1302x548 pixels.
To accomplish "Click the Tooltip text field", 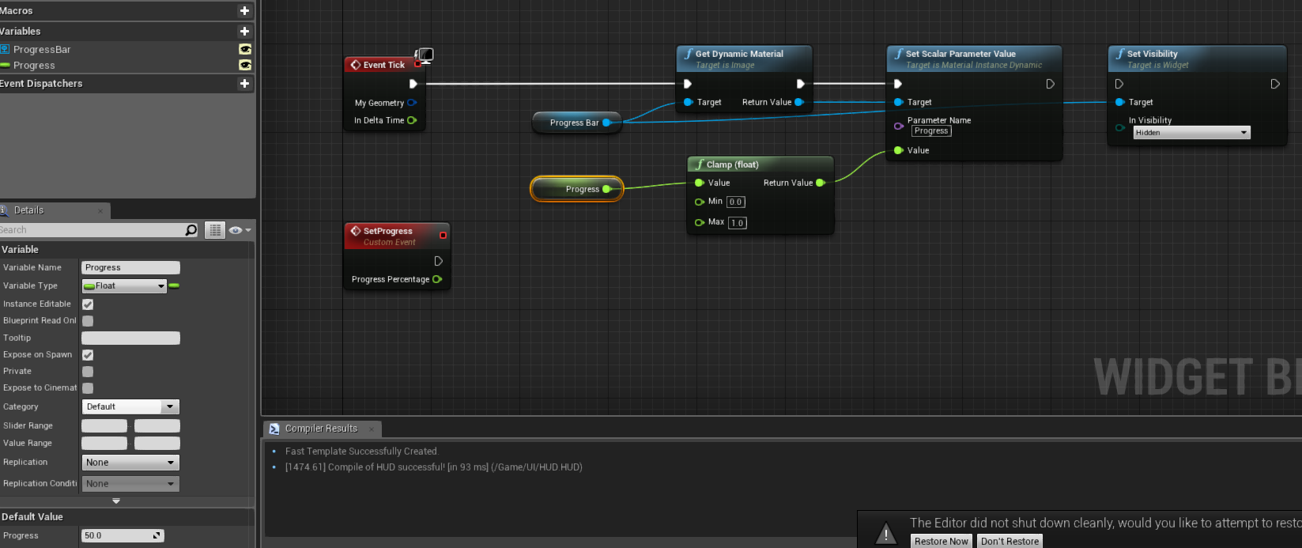I will point(130,338).
